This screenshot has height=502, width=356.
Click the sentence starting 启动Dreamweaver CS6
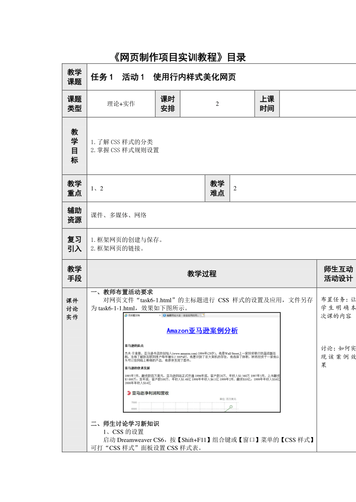click(x=202, y=444)
